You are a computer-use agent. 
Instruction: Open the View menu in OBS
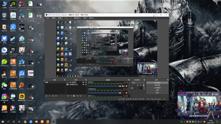tap(60, 18)
